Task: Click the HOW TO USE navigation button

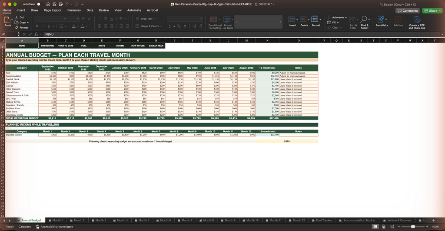Action: click(138, 46)
